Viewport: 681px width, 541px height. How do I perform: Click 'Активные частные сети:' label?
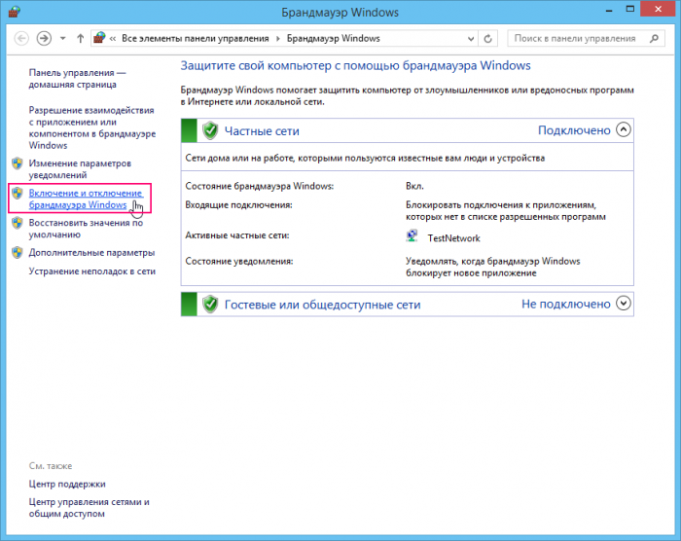pyautogui.click(x=237, y=235)
